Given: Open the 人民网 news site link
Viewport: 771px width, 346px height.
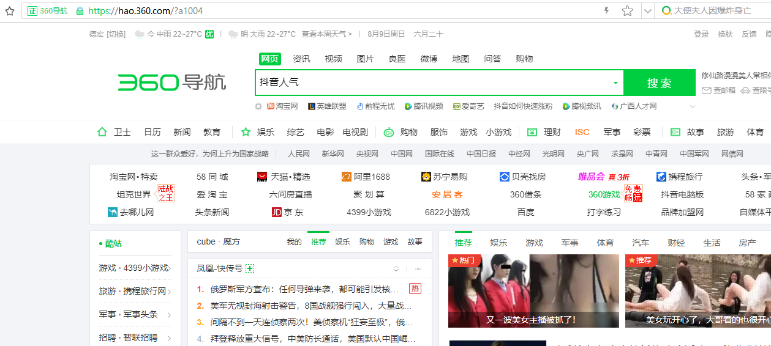Looking at the screenshot, I should pos(299,154).
